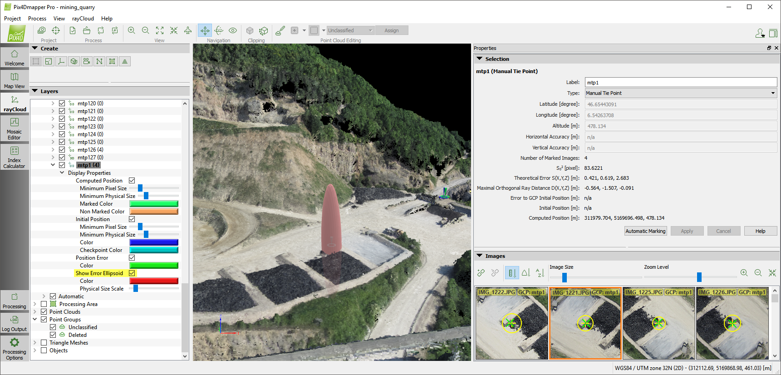This screenshot has height=375, width=781.
Task: Uncheck the Point Clouds layer
Action: [44, 312]
